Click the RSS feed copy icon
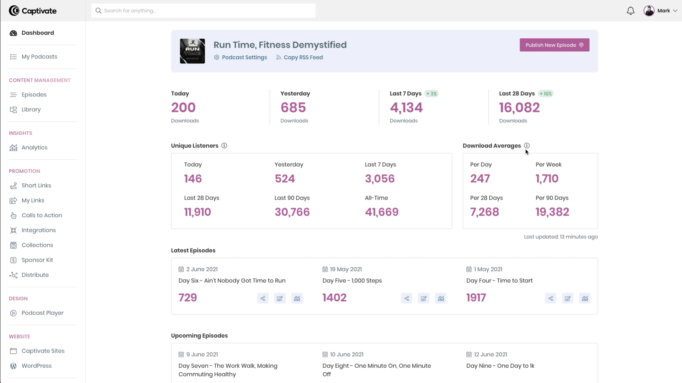This screenshot has width=682, height=383. (278, 57)
